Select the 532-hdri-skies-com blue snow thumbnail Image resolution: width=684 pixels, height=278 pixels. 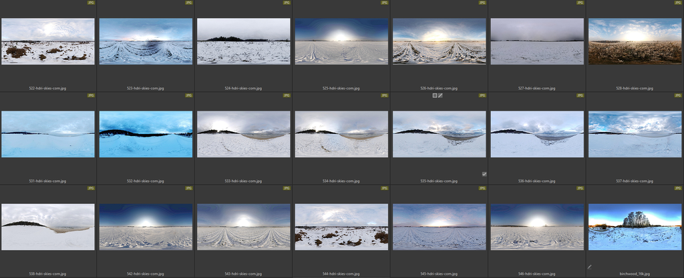pyautogui.click(x=146, y=133)
